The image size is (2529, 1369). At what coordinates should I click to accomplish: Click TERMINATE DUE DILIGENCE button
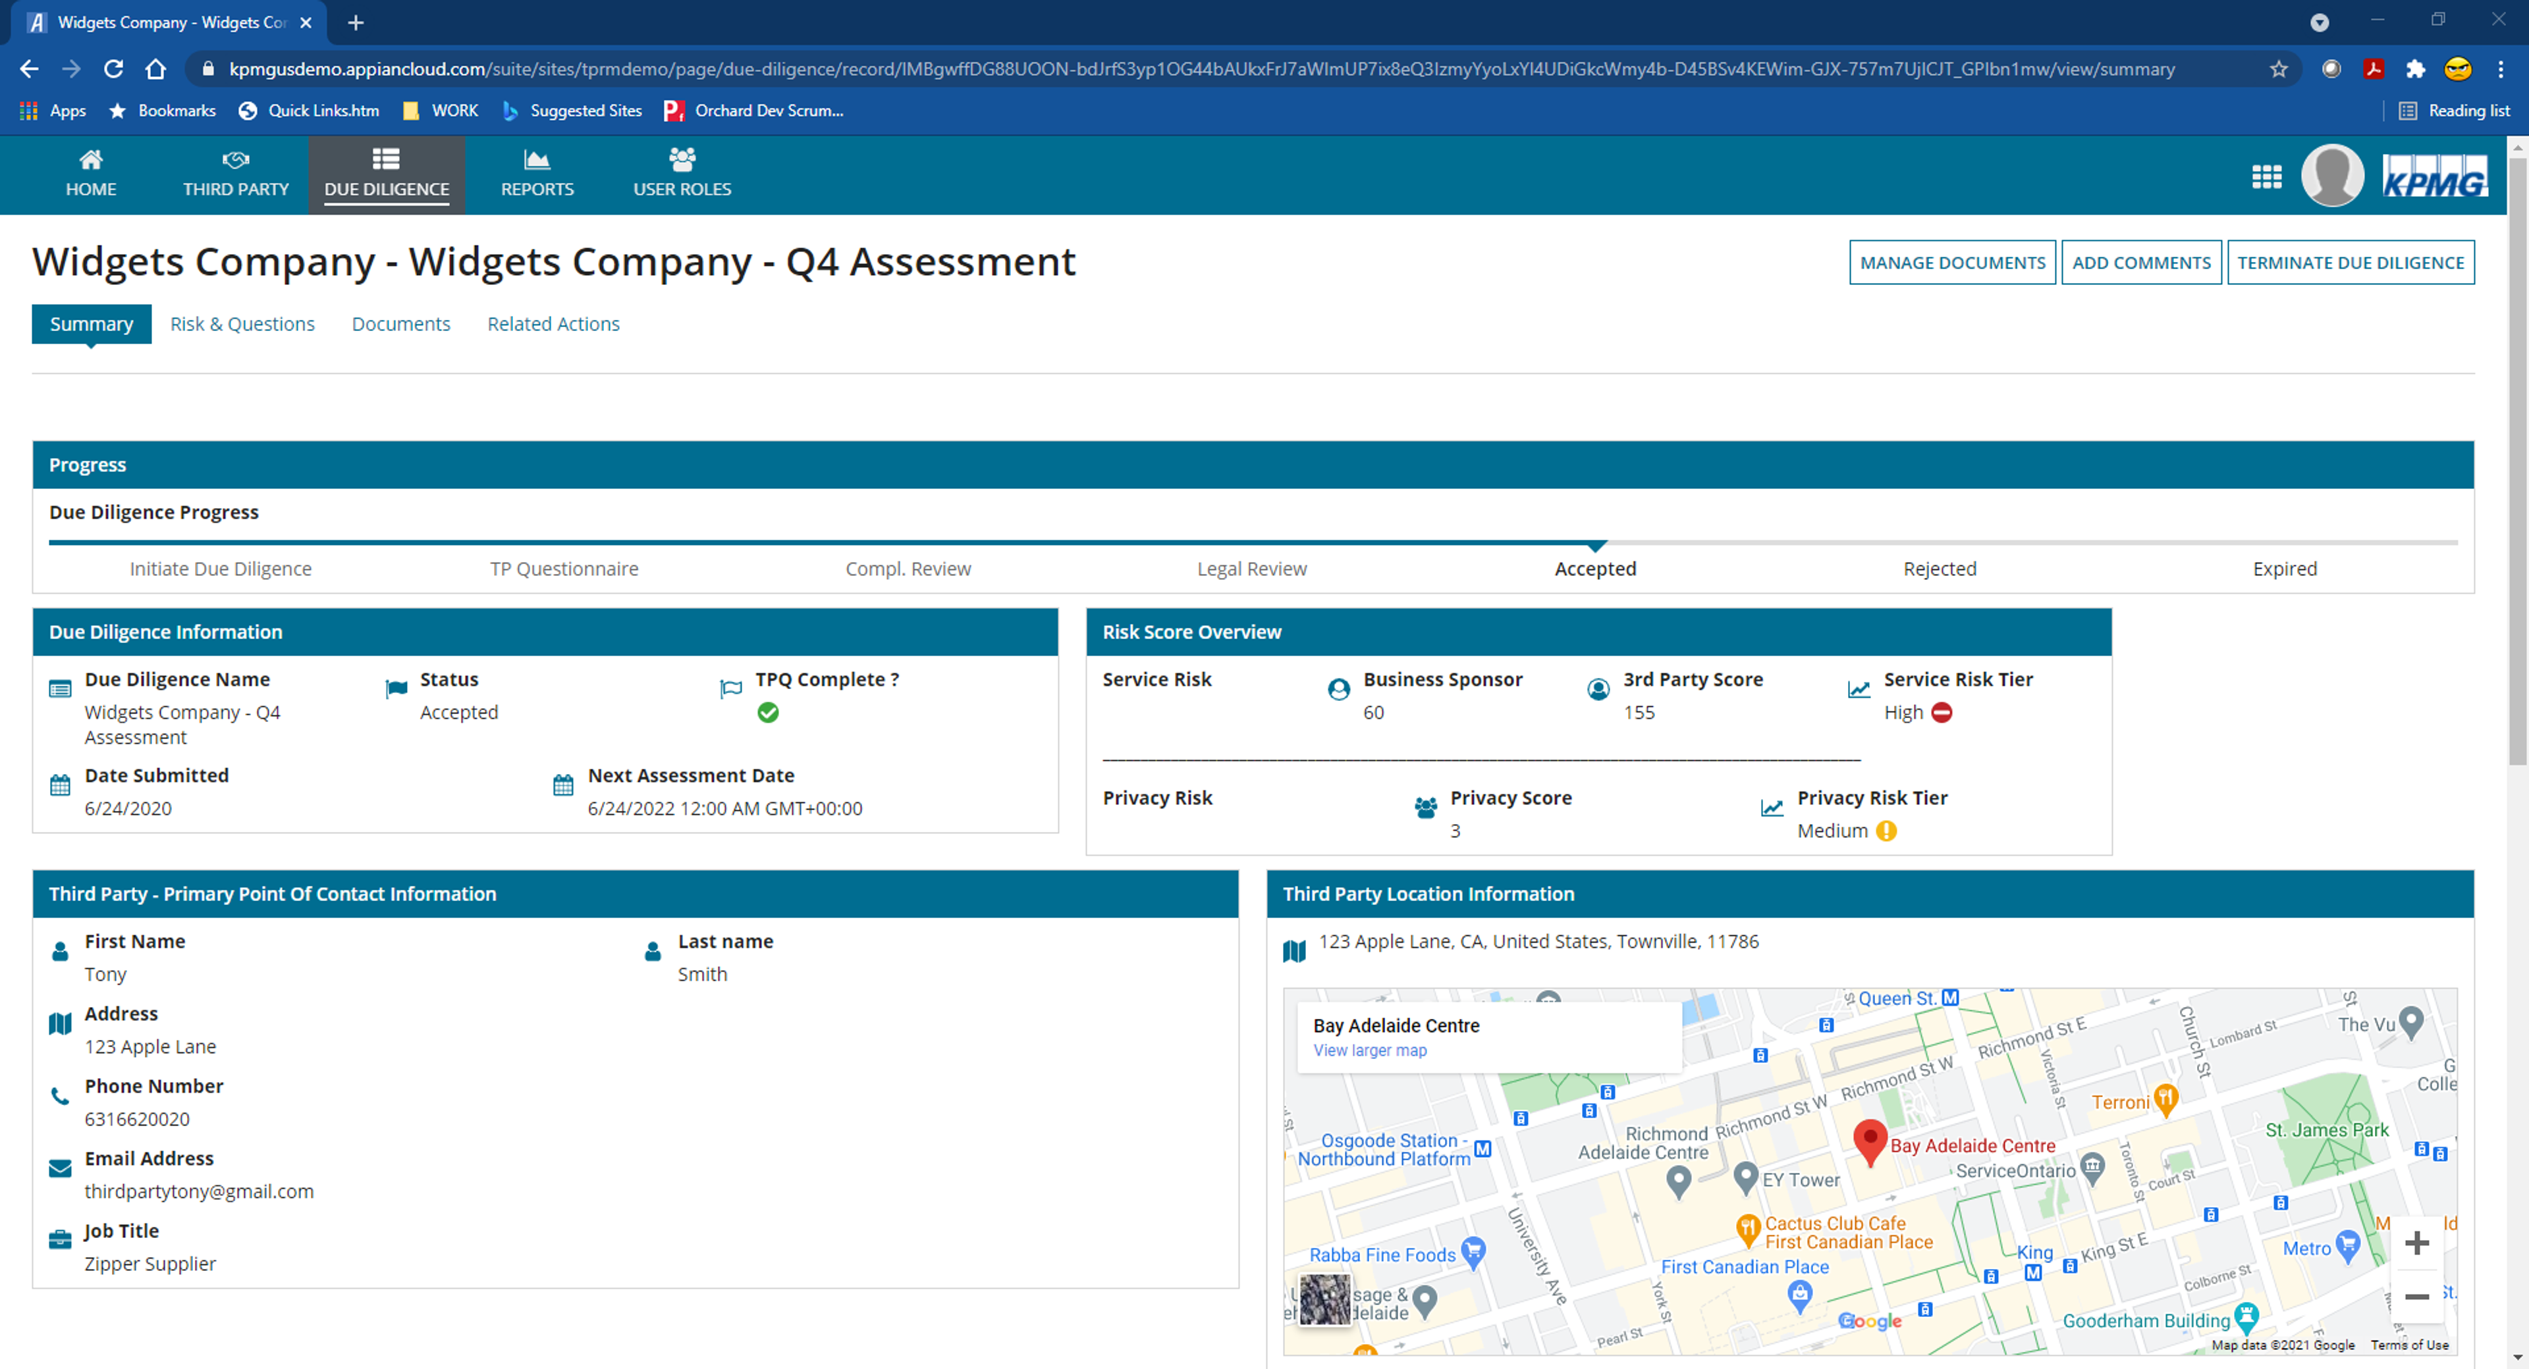pyautogui.click(x=2351, y=262)
